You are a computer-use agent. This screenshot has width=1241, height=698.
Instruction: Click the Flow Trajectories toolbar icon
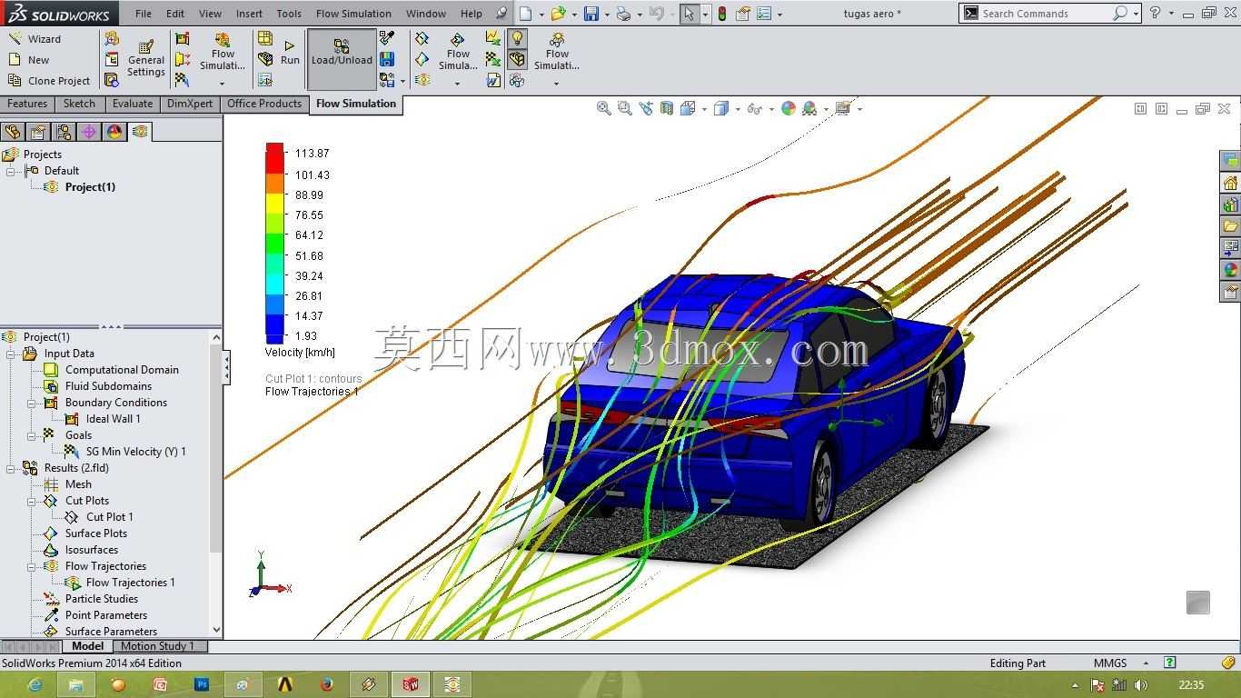coord(422,80)
